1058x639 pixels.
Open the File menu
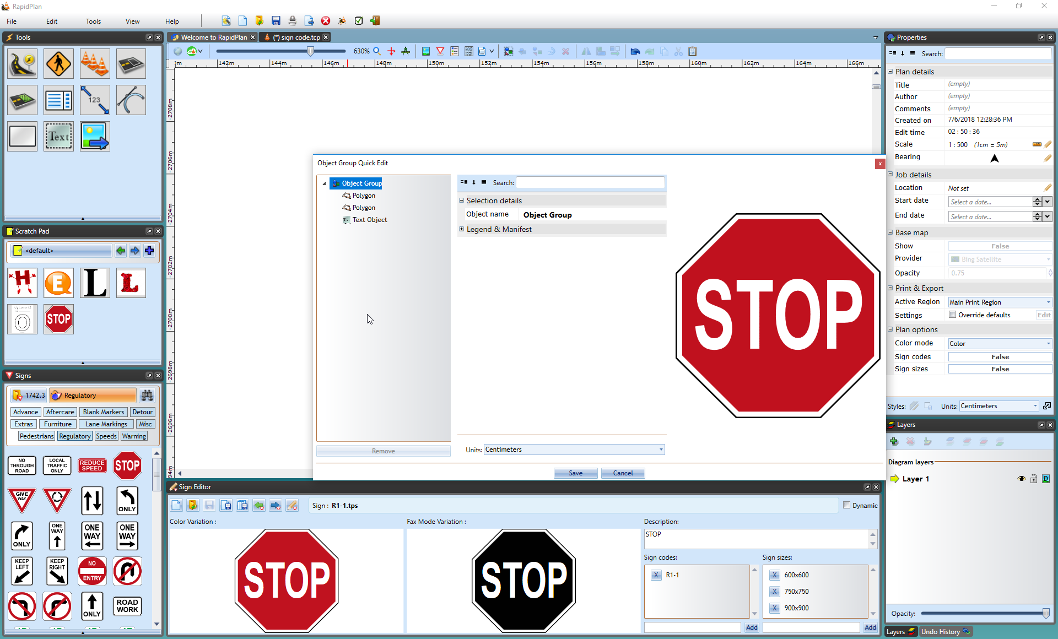[12, 21]
